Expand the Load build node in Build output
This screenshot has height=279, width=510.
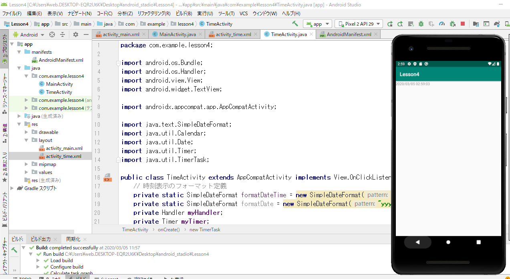[38, 261]
